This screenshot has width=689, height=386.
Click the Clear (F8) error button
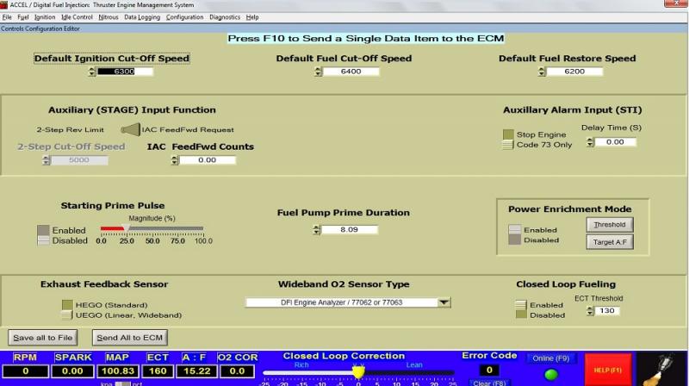tap(489, 383)
